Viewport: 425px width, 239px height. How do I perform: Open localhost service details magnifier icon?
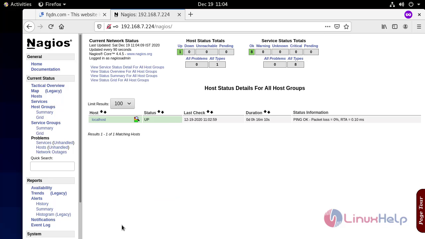(x=136, y=119)
